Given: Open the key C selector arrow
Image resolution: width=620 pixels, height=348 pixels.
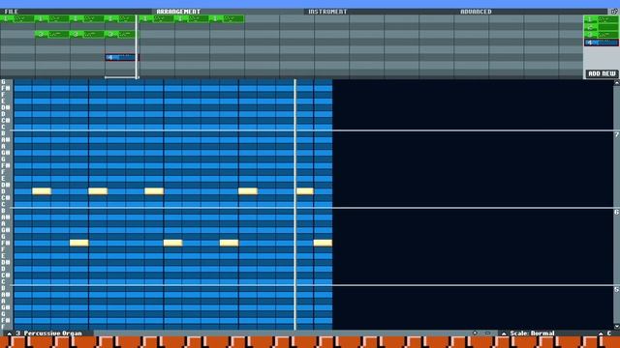Looking at the screenshot, I should [x=601, y=333].
